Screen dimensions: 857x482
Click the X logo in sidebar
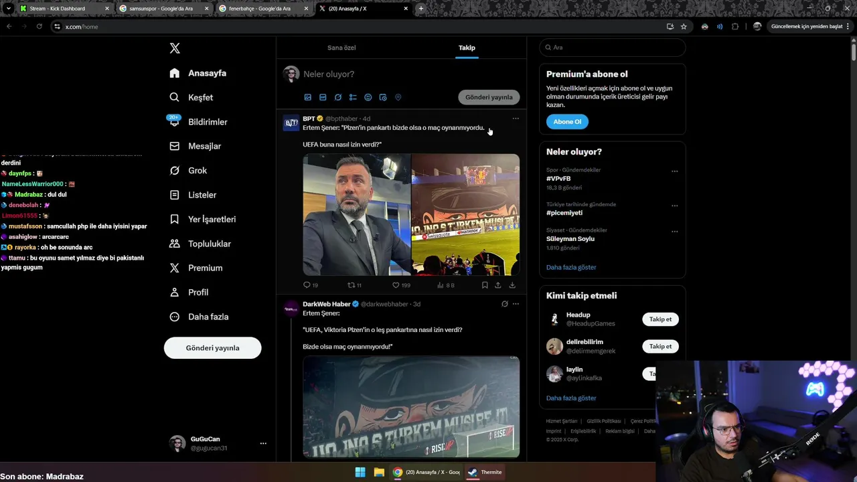[175, 48]
